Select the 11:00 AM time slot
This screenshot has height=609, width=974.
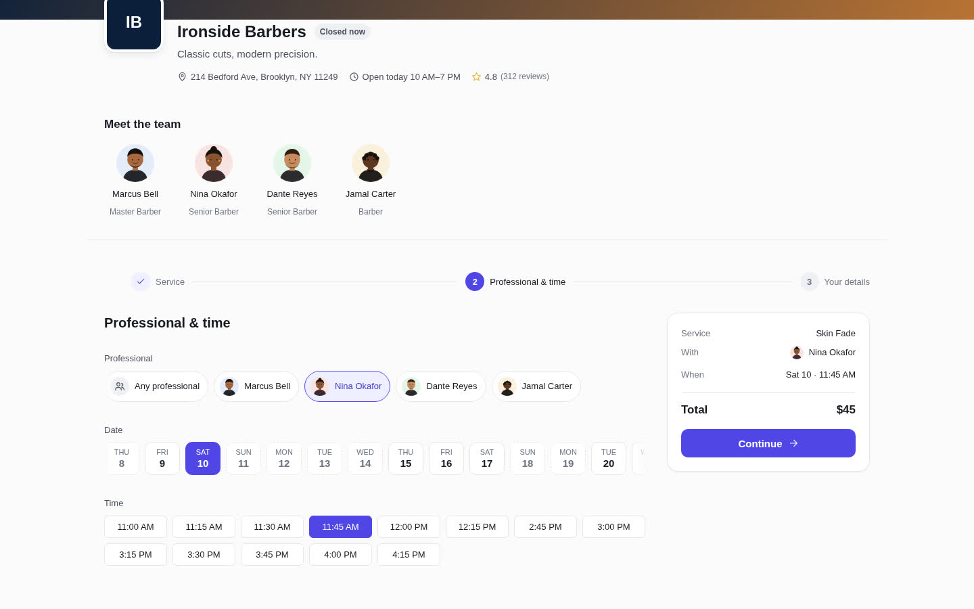135,526
